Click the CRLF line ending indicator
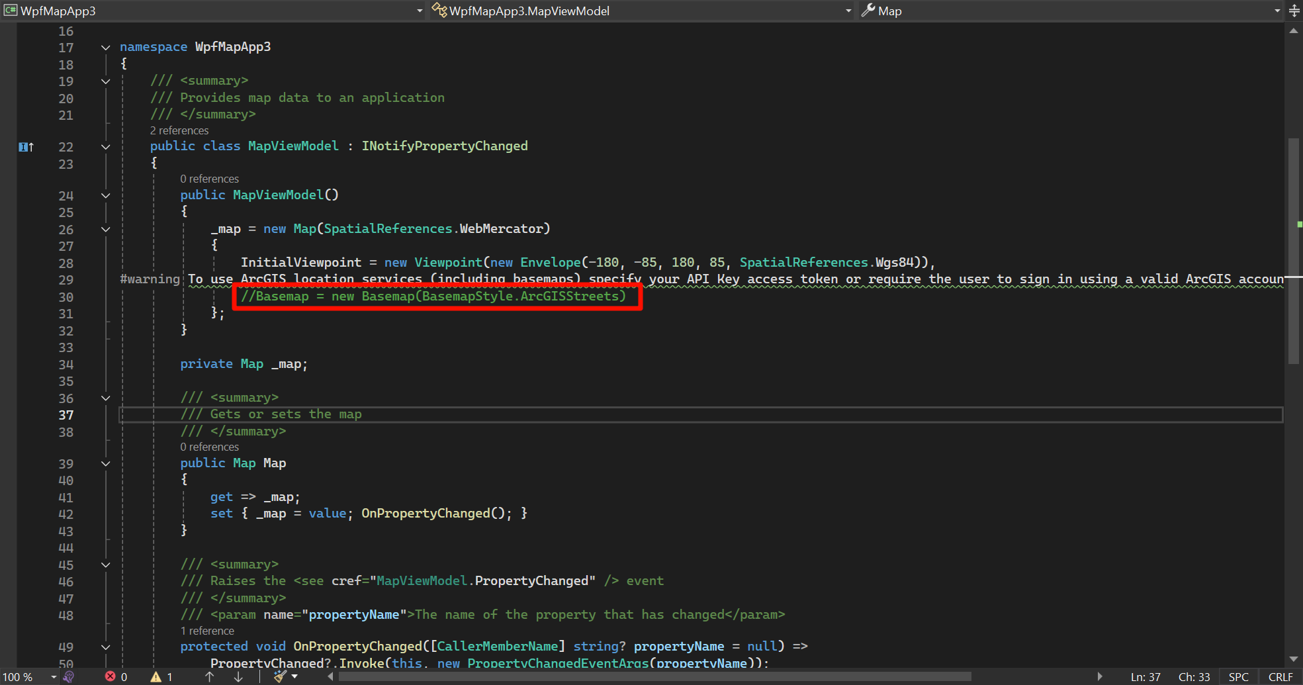Image resolution: width=1303 pixels, height=685 pixels. coord(1281,677)
